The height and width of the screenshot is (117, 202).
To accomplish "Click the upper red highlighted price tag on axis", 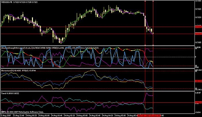I will coord(198,27).
